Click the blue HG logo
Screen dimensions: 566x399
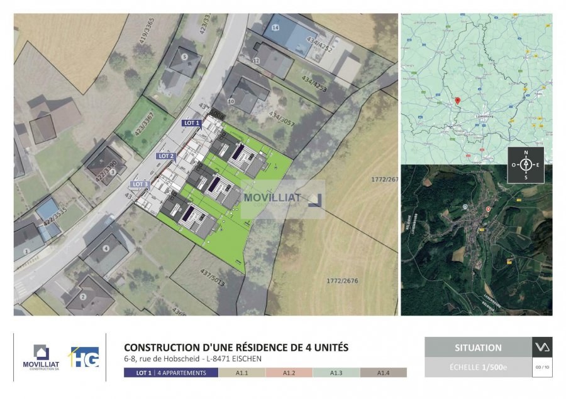(84, 357)
